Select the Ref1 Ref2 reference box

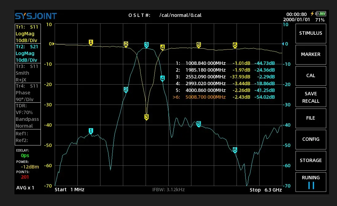[28, 137]
